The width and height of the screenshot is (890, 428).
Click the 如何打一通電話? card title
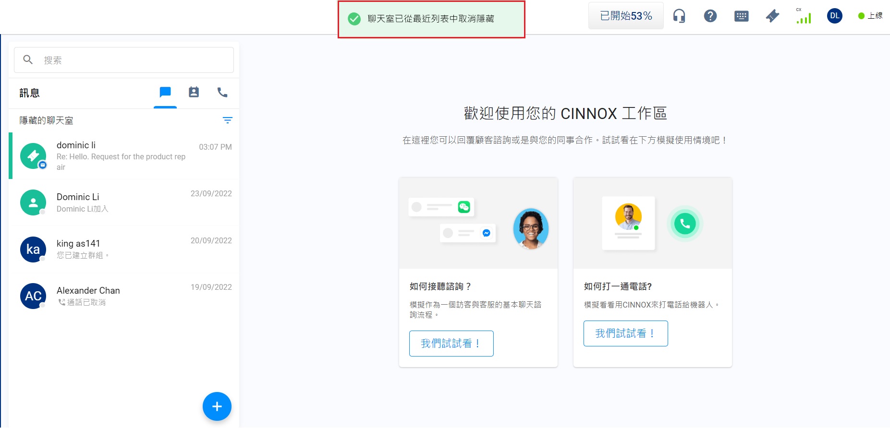(x=618, y=286)
